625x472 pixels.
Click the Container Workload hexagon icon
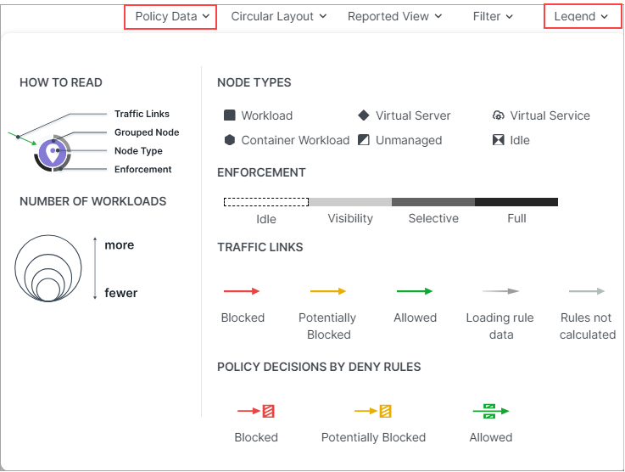click(229, 140)
